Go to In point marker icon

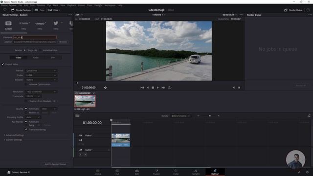point(234,88)
